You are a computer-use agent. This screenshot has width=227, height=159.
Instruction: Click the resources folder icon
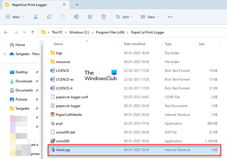tap(53, 61)
